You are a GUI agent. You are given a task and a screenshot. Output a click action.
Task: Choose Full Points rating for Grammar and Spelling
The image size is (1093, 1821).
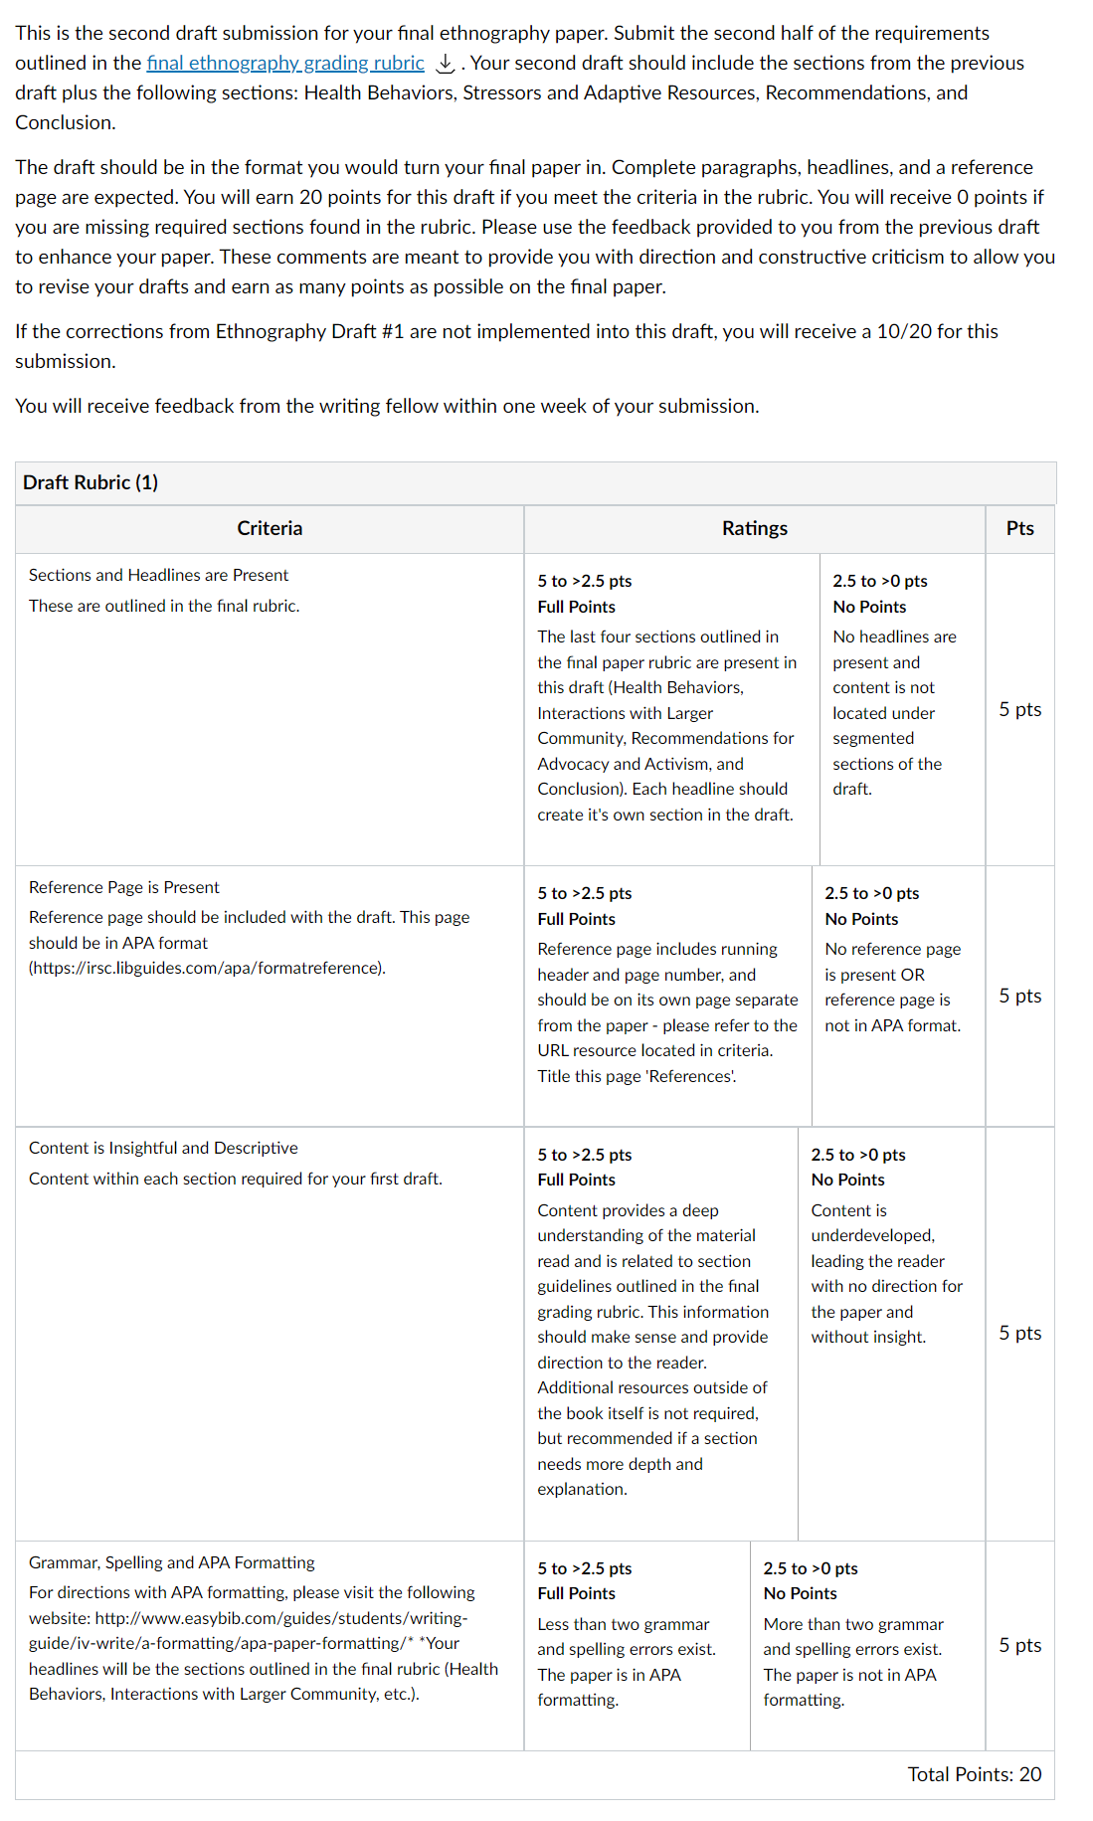(x=638, y=1646)
